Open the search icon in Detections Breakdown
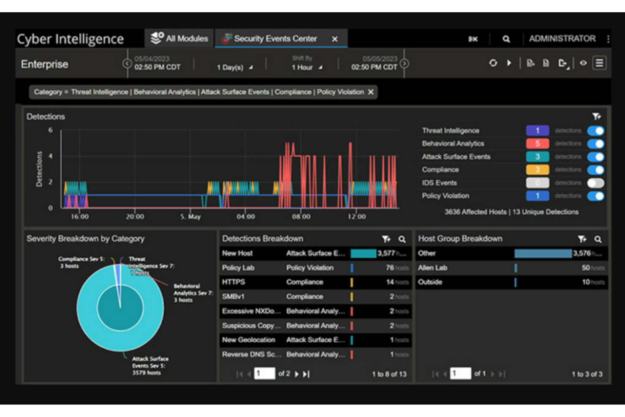Screen dimensions: 625x417 tap(402, 239)
